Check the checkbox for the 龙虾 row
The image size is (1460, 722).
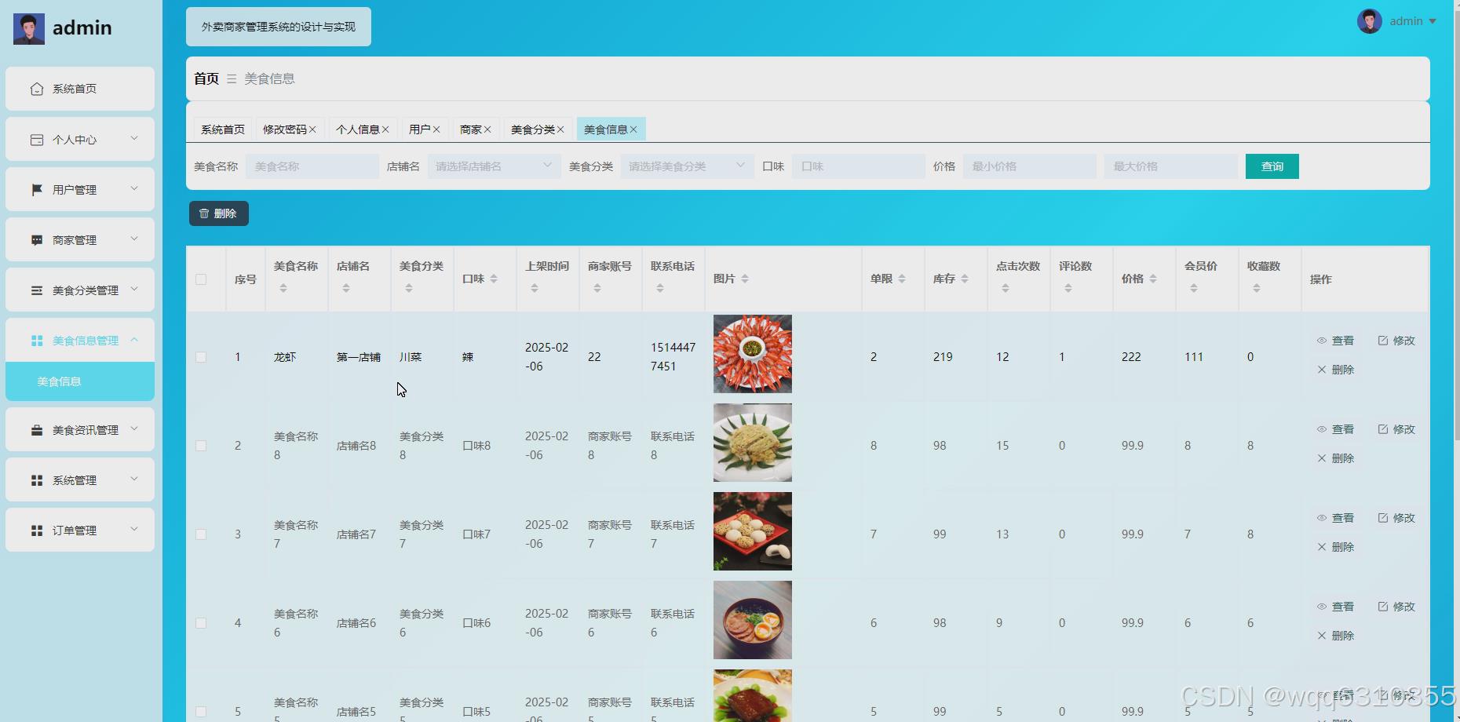coord(201,356)
